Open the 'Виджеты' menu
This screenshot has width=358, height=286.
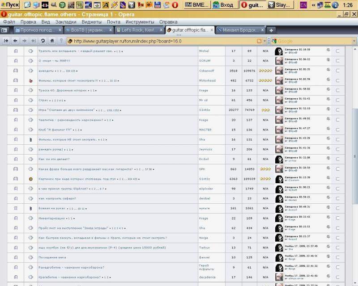click(92, 22)
